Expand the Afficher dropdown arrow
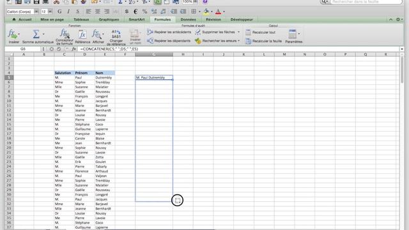The width and height of the screenshot is (409, 230). (104, 34)
